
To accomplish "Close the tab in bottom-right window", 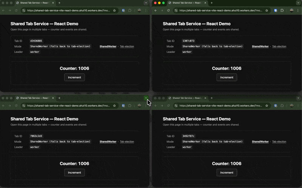I will click(205, 98).
